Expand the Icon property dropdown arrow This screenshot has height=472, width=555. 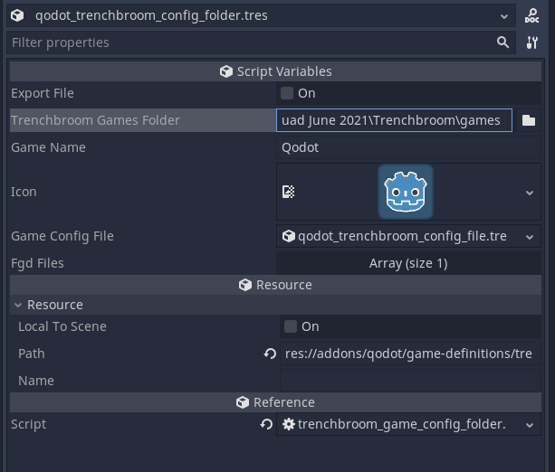(530, 192)
